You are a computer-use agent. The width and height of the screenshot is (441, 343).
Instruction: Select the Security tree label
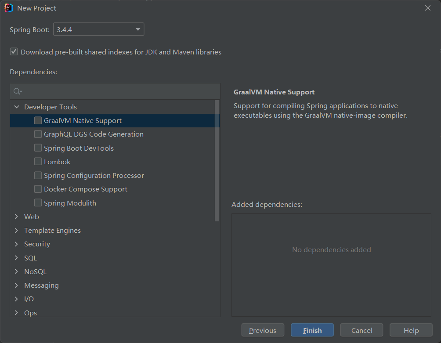click(x=37, y=244)
